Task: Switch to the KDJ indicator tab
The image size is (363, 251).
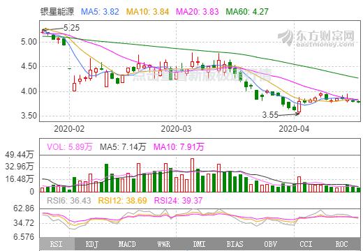Action: click(x=92, y=244)
